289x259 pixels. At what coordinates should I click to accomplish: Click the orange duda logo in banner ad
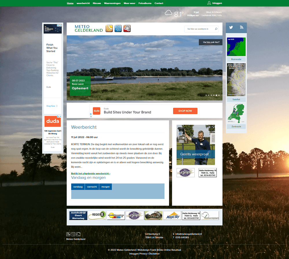pos(97,111)
